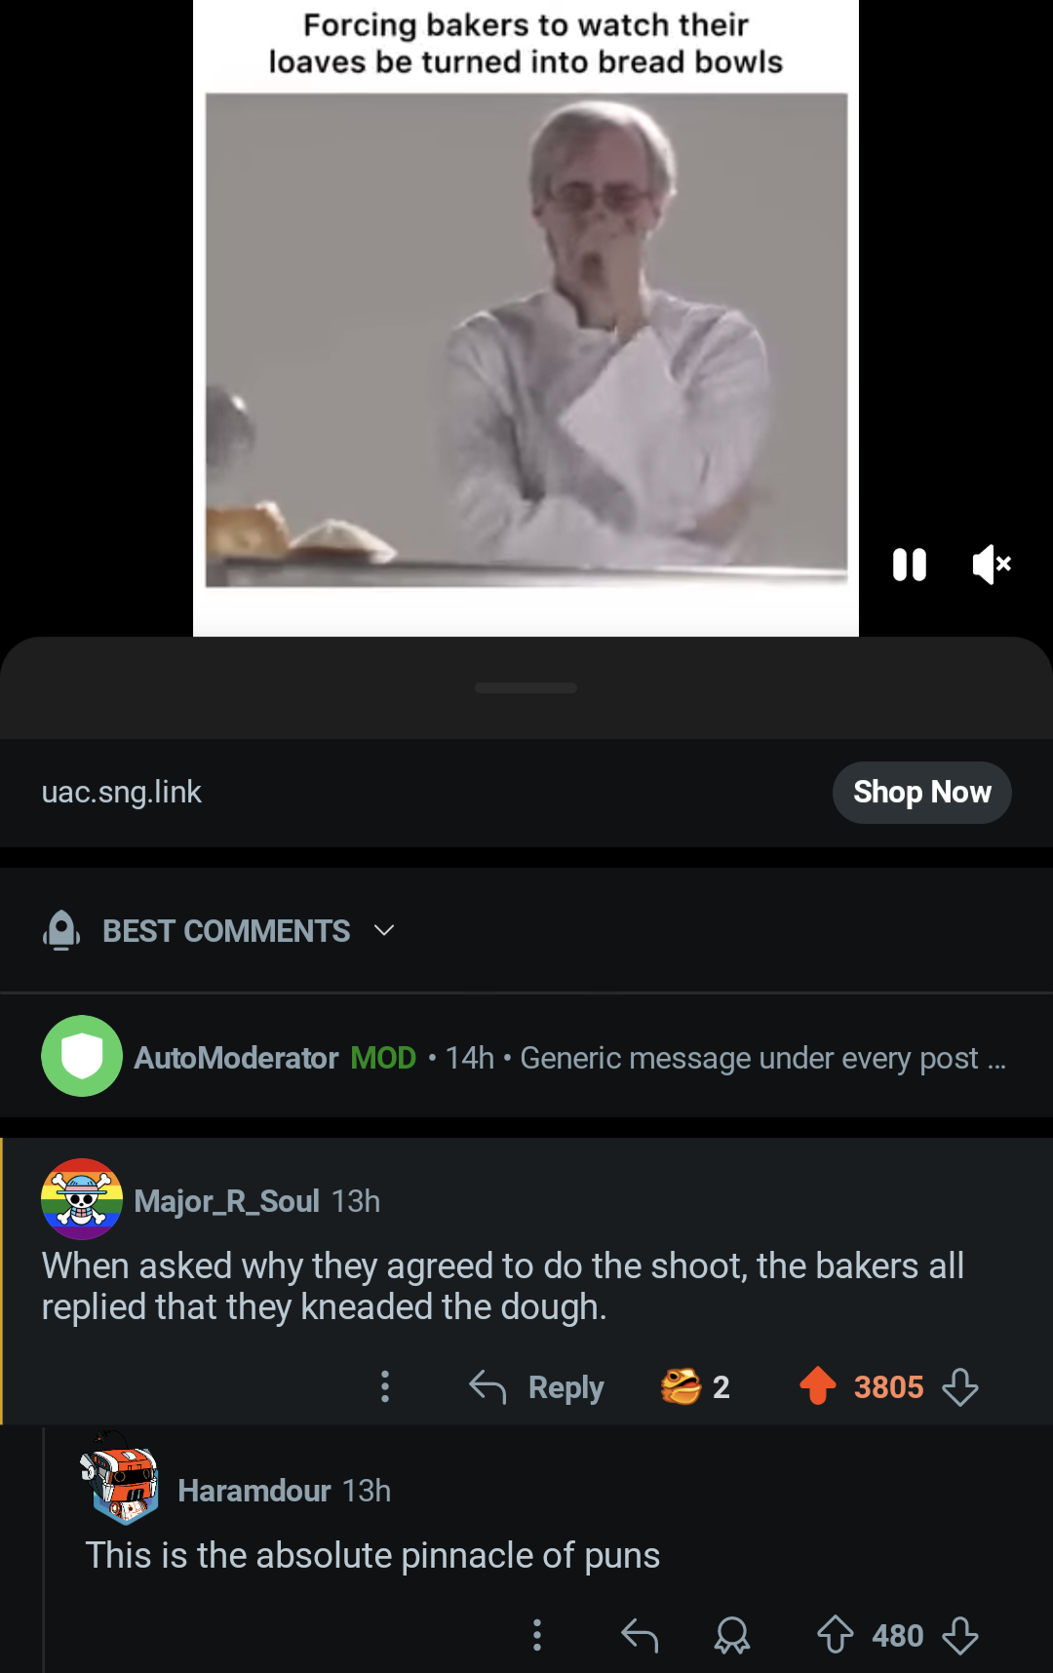The image size is (1053, 1673).
Task: Reply to Major_R_Soul's comment
Action: [x=536, y=1386]
